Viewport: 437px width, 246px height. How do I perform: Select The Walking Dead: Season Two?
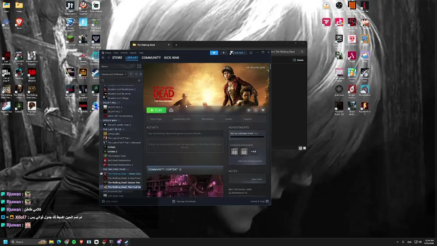pos(124,182)
